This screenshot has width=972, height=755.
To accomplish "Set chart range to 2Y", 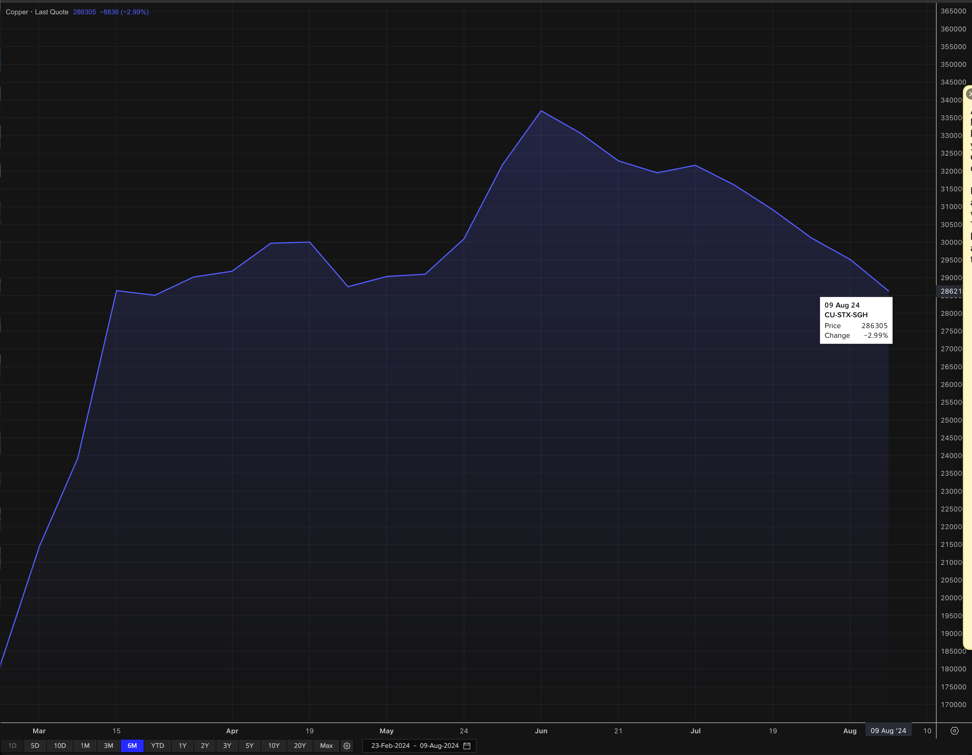I will 205,746.
